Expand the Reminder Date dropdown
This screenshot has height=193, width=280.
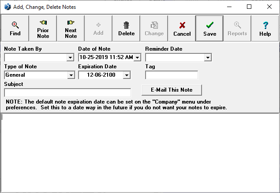tap(208, 58)
